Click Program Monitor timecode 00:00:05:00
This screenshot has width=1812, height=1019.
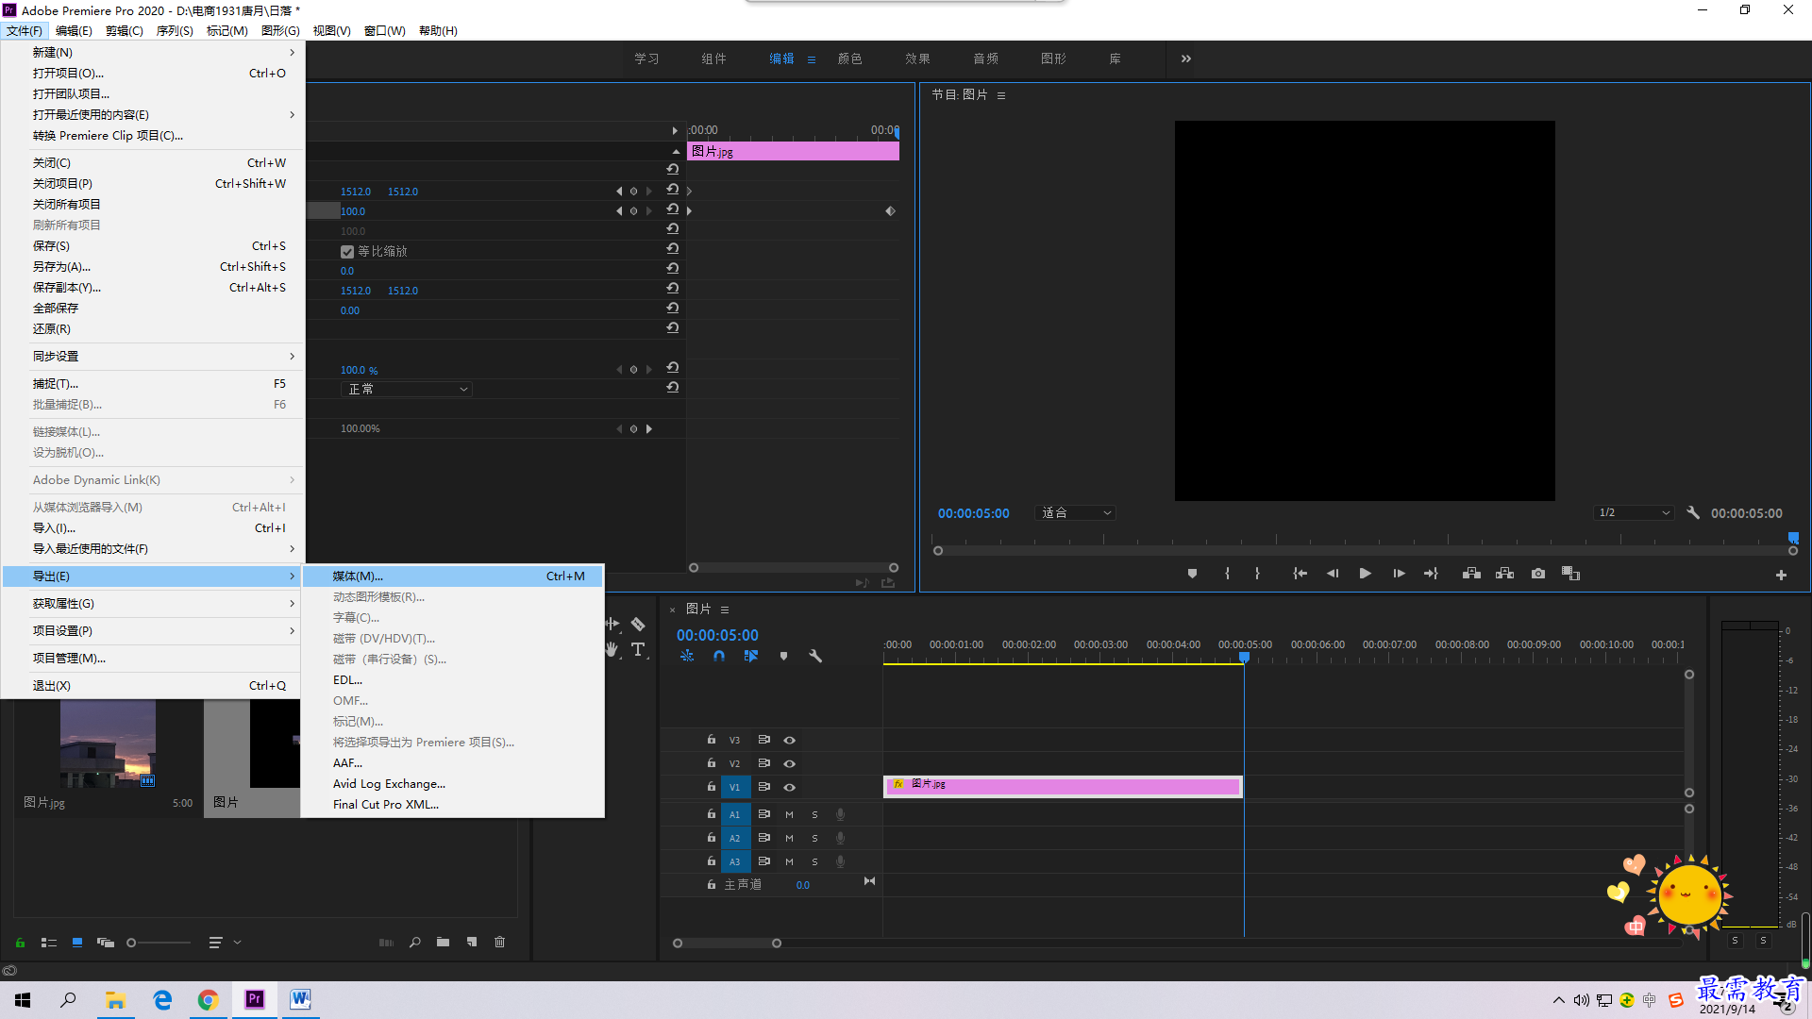pos(973,513)
